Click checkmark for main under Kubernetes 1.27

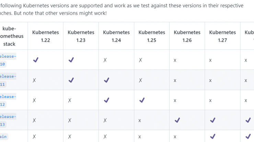point(213,137)
